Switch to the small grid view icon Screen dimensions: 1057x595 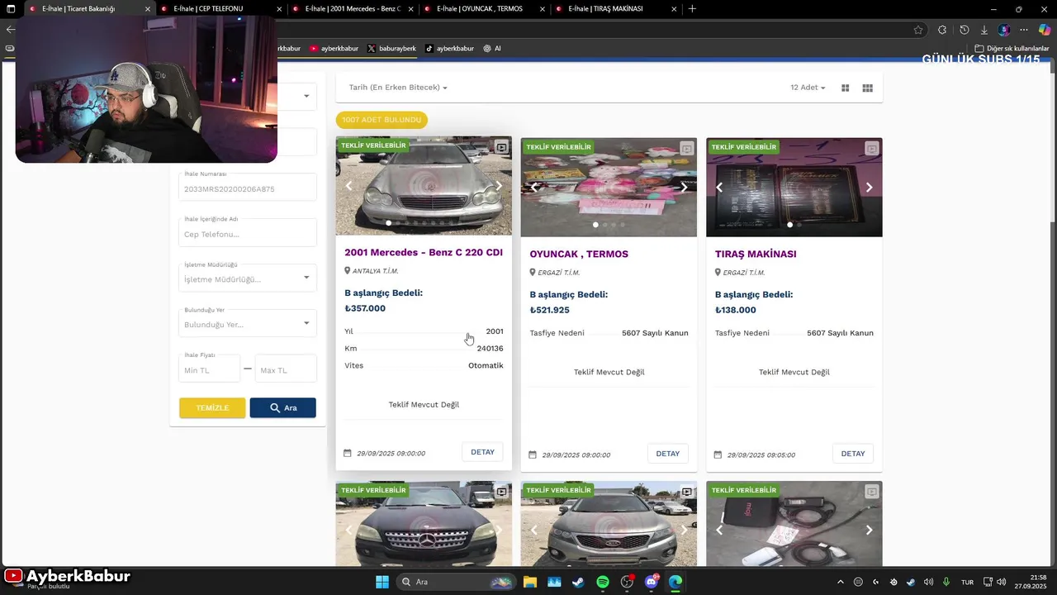coord(867,88)
